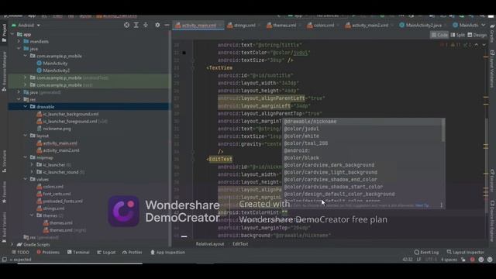
Task: Switch to the themes.xml tab
Action: [284, 26]
